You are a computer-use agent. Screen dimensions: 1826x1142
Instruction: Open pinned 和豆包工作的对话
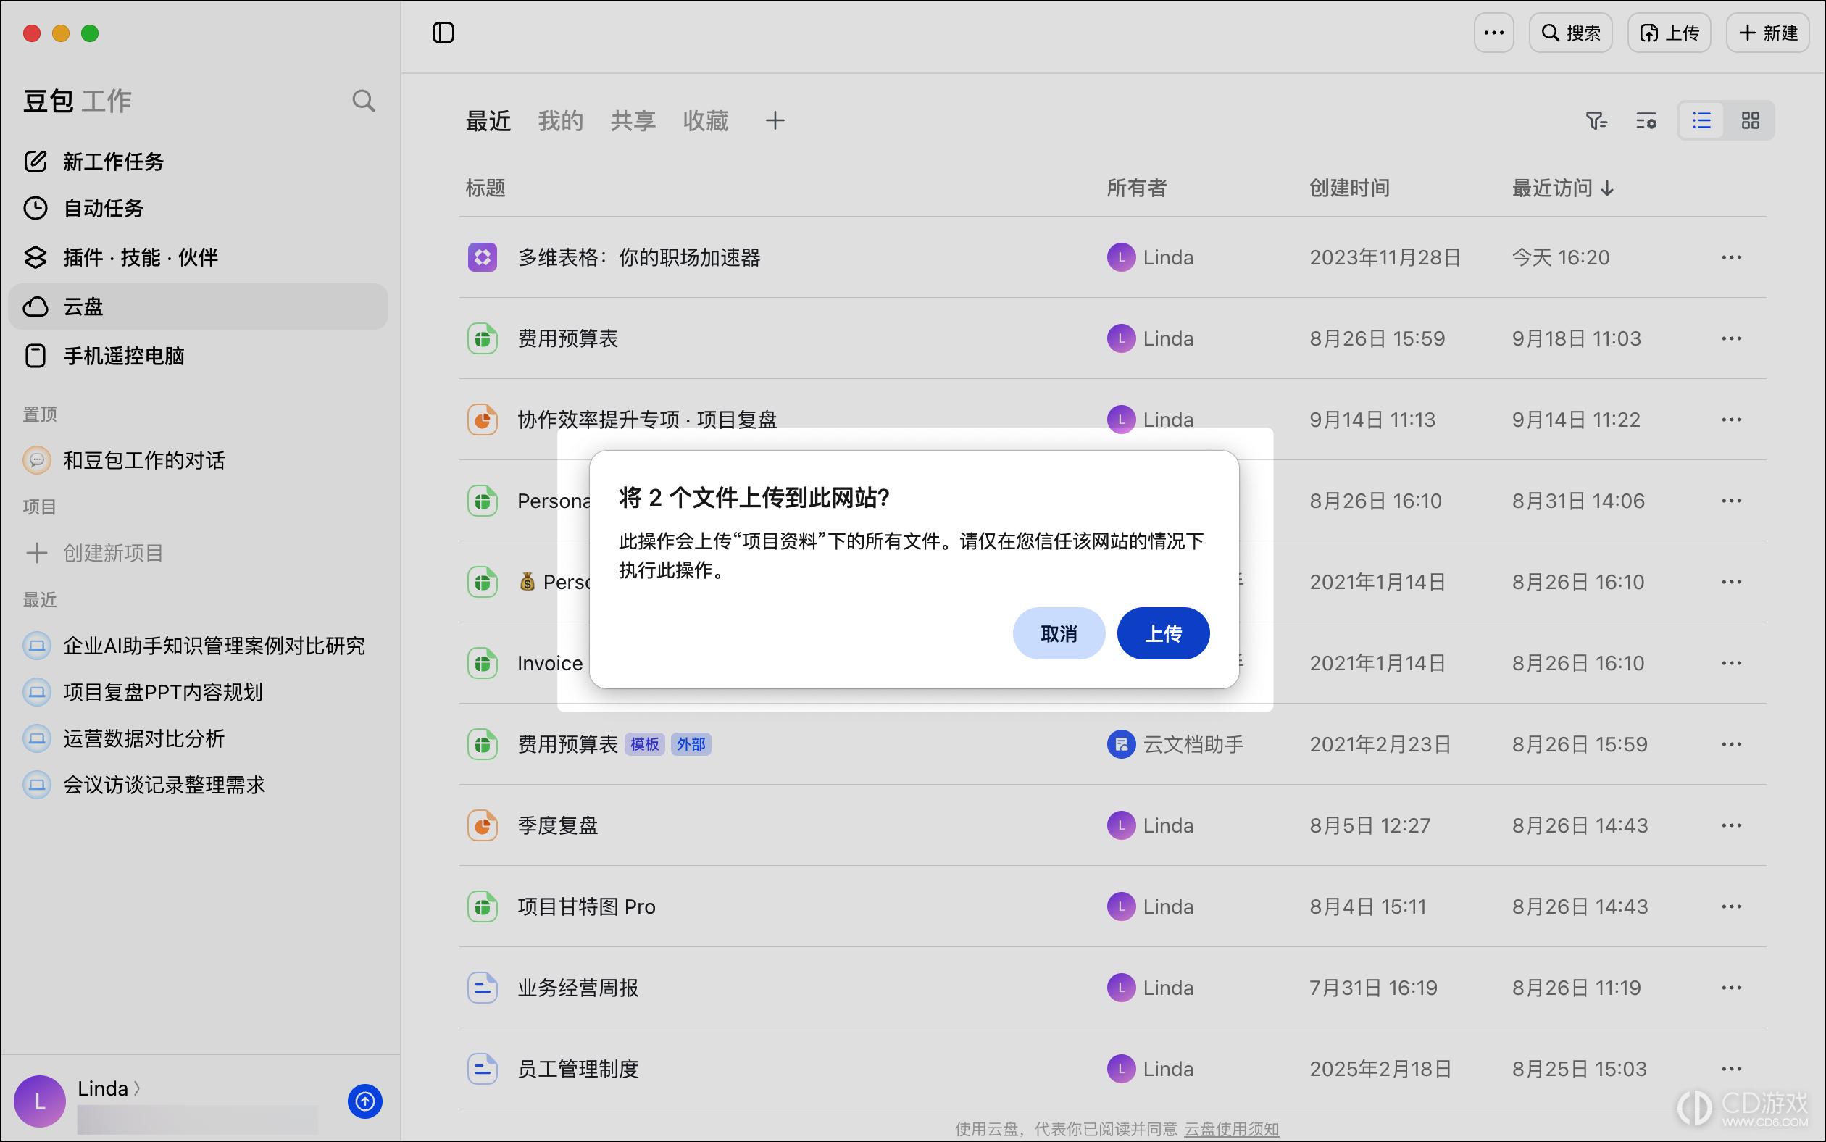click(198, 460)
